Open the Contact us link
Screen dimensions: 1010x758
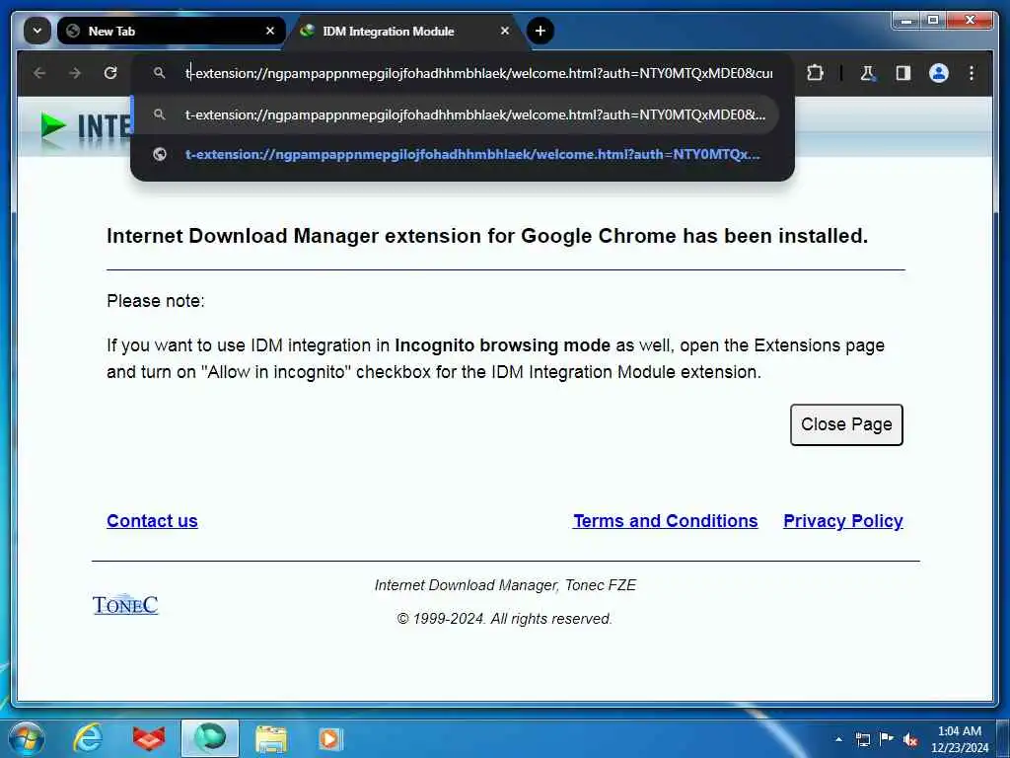tap(152, 521)
